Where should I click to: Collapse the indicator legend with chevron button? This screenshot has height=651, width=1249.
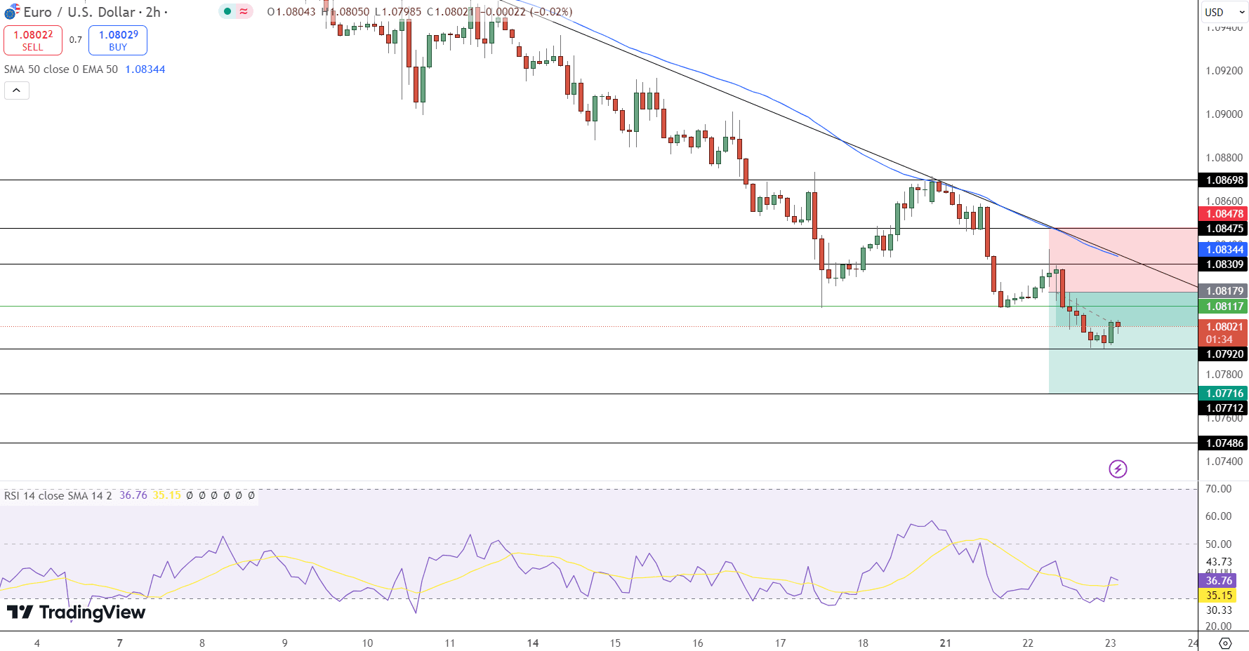[17, 90]
